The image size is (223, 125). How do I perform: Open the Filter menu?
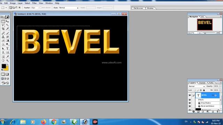34,3
